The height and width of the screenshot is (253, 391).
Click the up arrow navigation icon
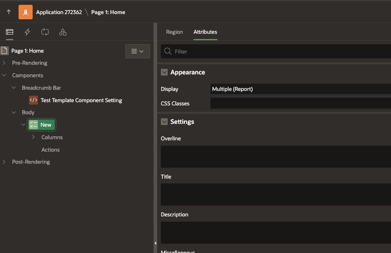(x=8, y=12)
